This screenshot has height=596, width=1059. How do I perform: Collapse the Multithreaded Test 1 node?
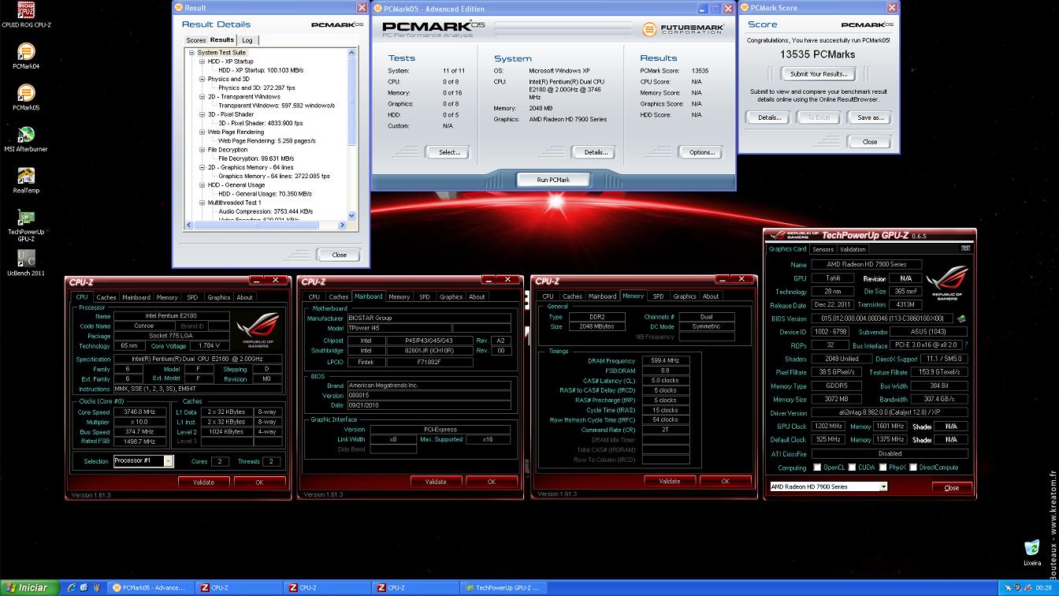tap(202, 203)
